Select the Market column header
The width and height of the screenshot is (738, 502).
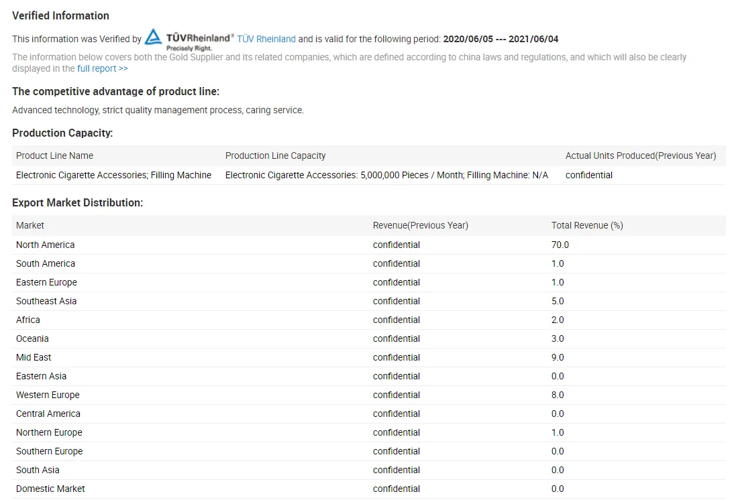(x=30, y=225)
